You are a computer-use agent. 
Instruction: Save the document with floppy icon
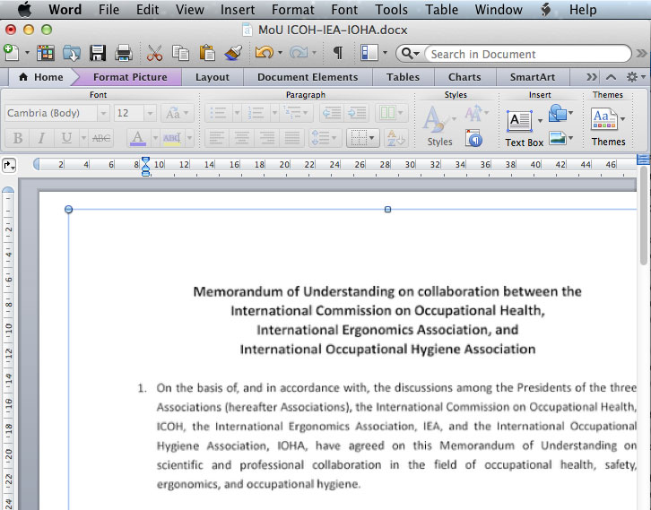[98, 53]
